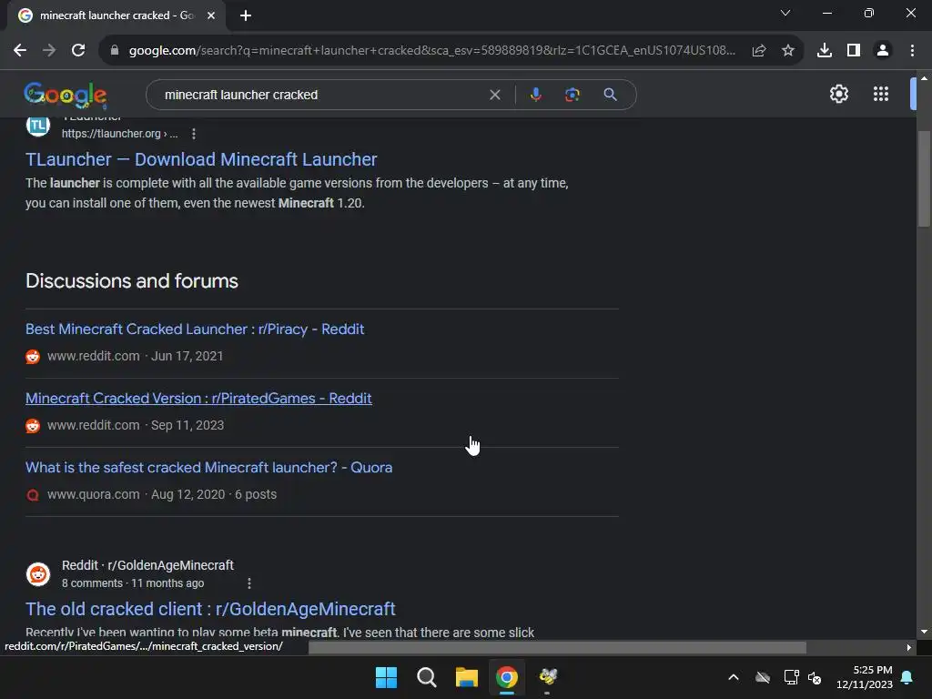Click into the Google search box

pos(321,95)
